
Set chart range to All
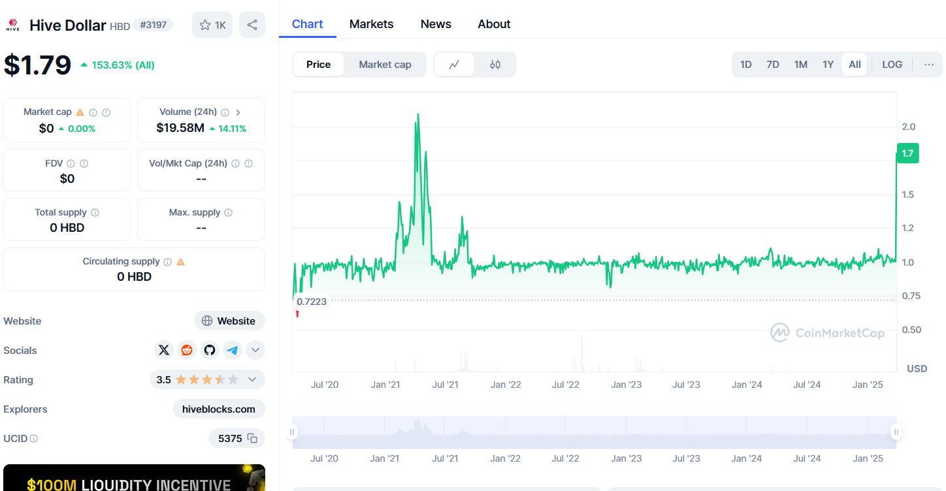[x=855, y=65]
